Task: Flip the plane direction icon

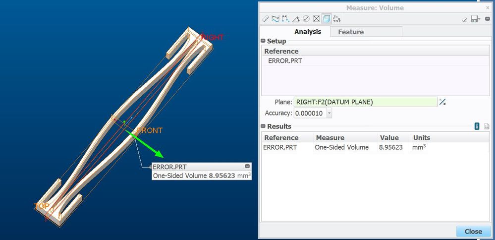Action: 442,102
